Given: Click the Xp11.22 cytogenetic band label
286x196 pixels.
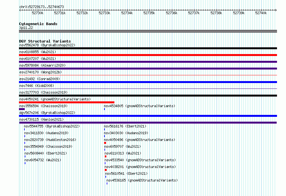Looking at the screenshot, I should click(26, 28).
